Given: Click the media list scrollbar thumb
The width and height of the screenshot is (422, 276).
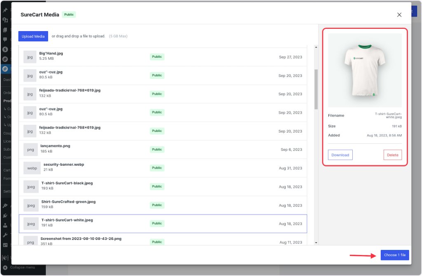Looking at the screenshot, I should point(316,89).
